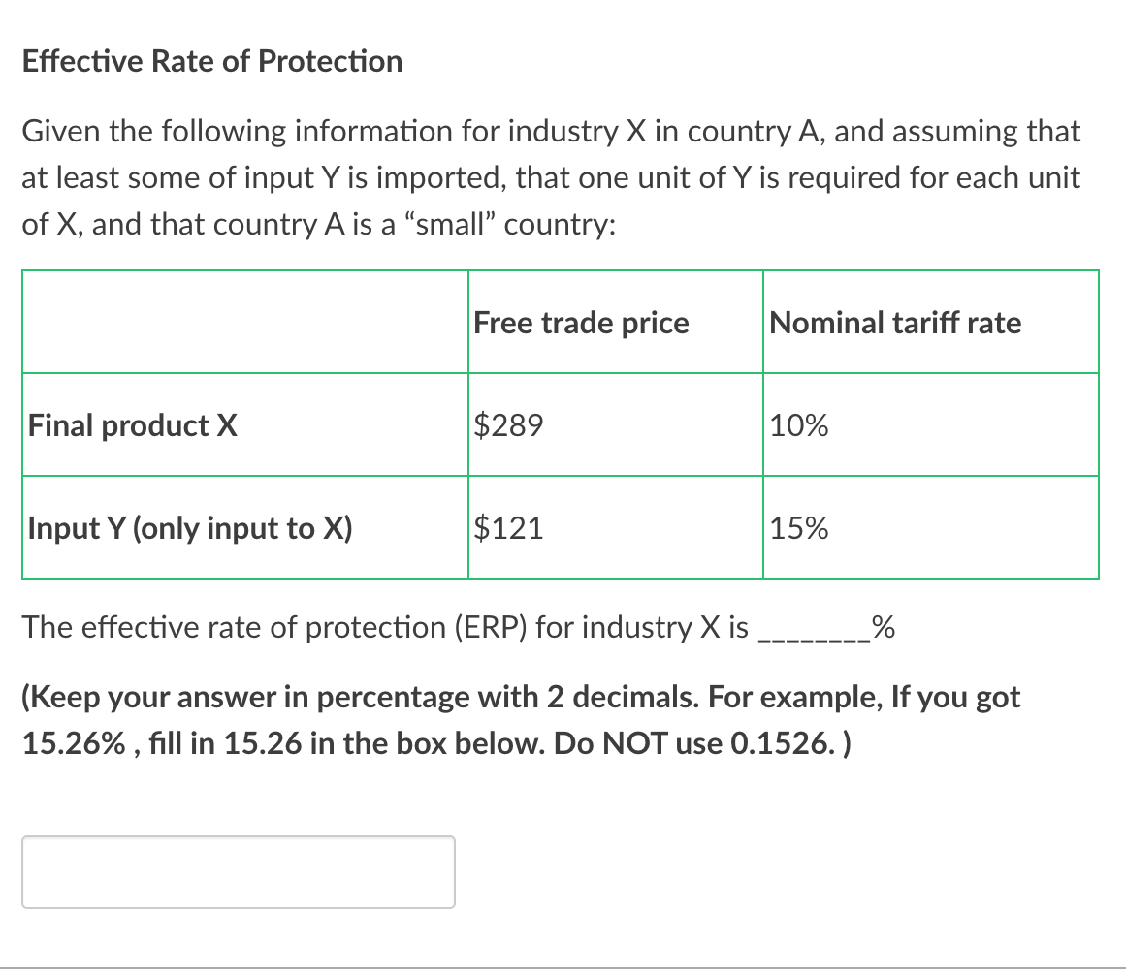Screen dimensions: 1126x972
Task: Click the answer input box
Action: 239,871
